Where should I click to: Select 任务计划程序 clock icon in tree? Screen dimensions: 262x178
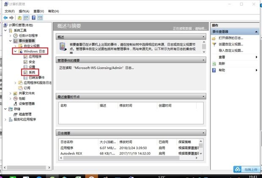coord(15,36)
